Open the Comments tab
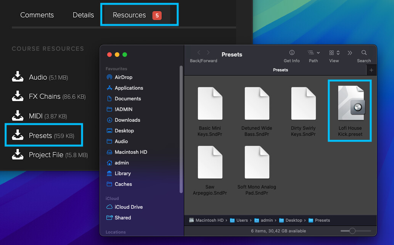394x245 pixels. click(x=37, y=15)
